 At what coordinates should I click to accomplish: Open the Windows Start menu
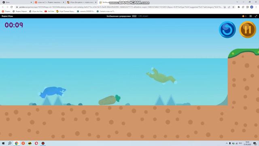(3, 143)
